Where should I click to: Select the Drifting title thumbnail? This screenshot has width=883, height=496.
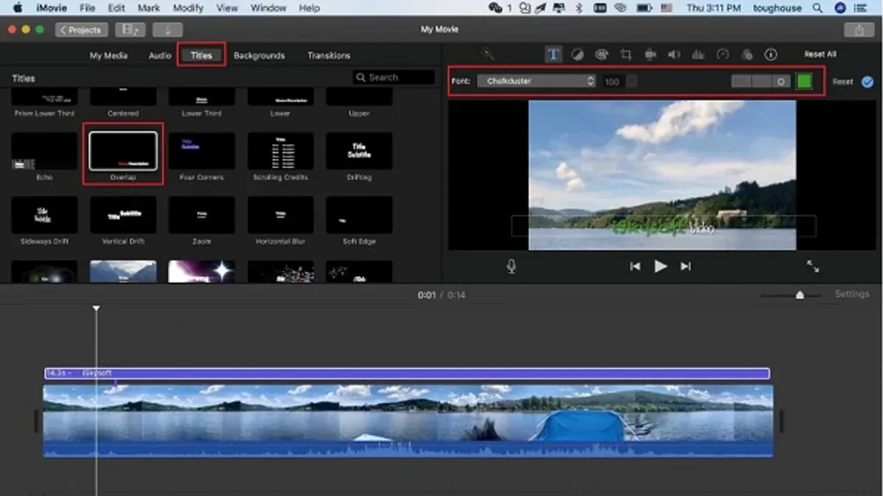[x=359, y=151]
